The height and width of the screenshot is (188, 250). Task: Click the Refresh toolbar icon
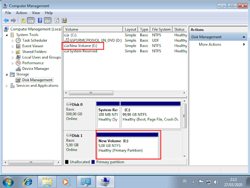57,21
